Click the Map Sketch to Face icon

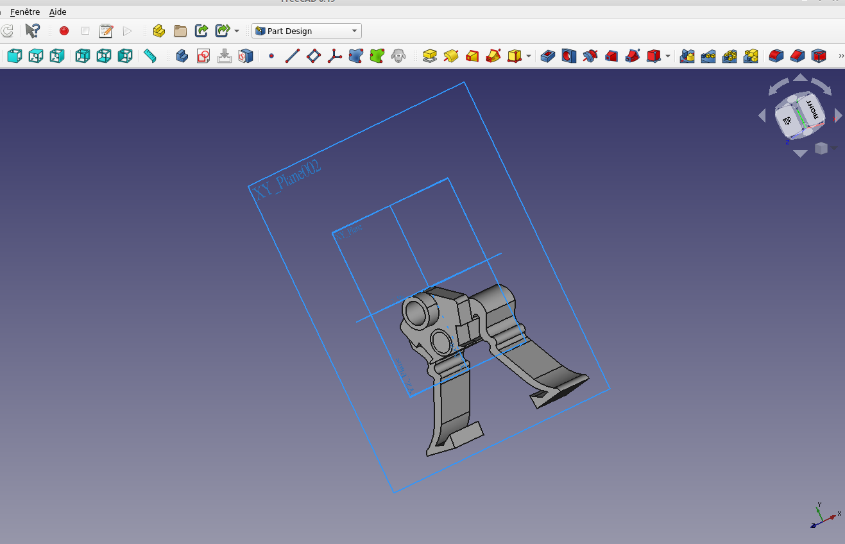(x=246, y=56)
